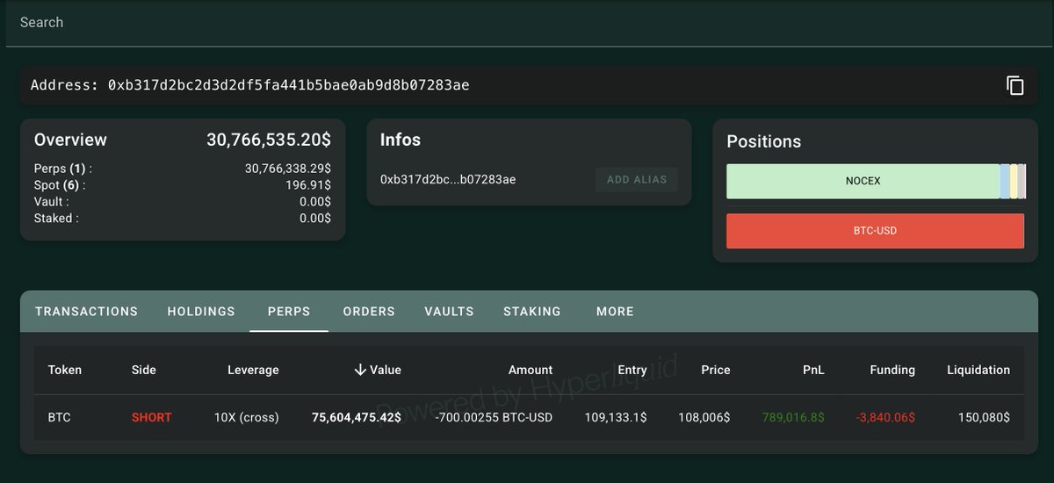
Task: Sort by the Leverage column header
Action: tap(253, 370)
